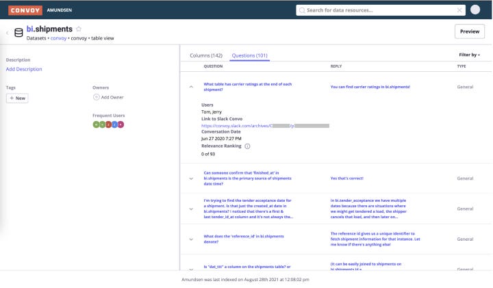Click the database table icon
The width and height of the screenshot is (493, 288).
tap(18, 32)
